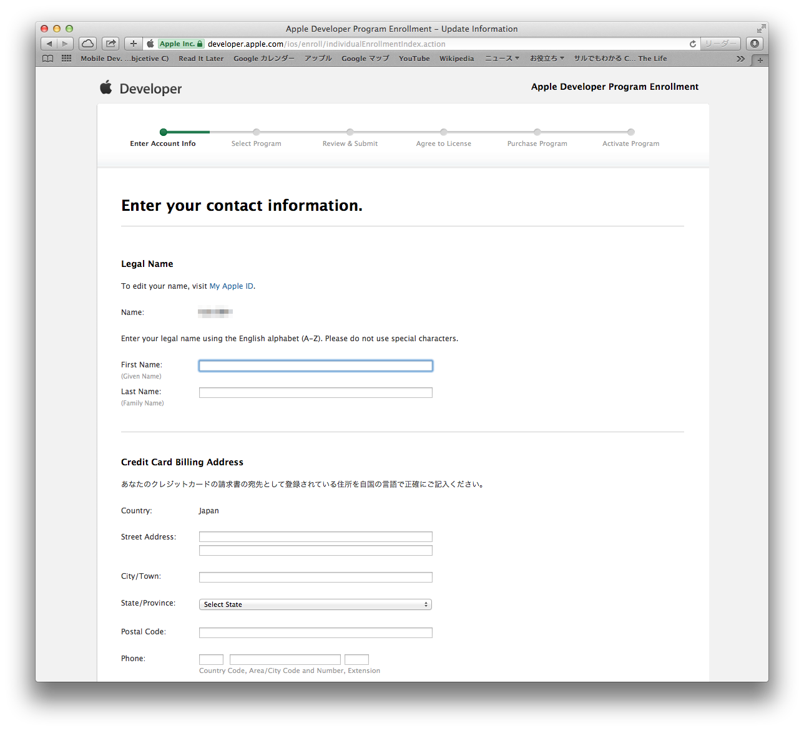
Task: Click the City/Town field
Action: point(316,578)
